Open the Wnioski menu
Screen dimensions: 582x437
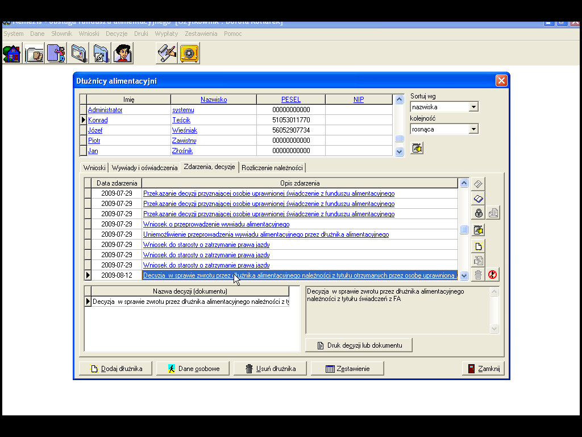89,34
